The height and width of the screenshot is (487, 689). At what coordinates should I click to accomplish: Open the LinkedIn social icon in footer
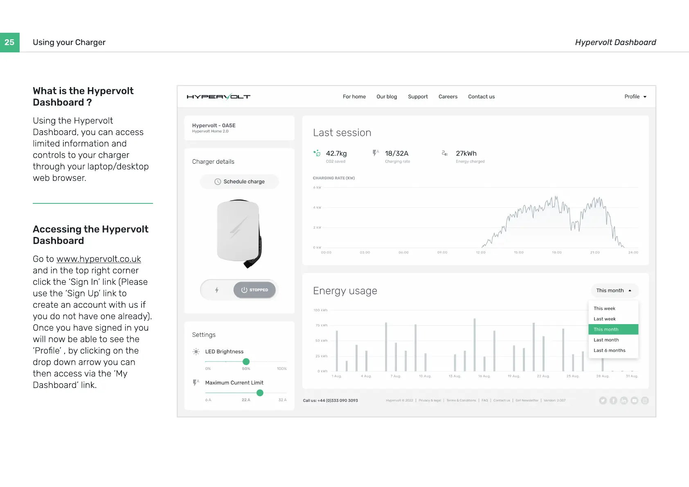coord(624,401)
